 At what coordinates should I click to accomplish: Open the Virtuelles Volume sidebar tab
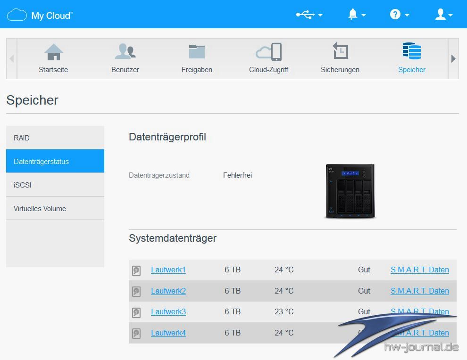[x=55, y=208]
